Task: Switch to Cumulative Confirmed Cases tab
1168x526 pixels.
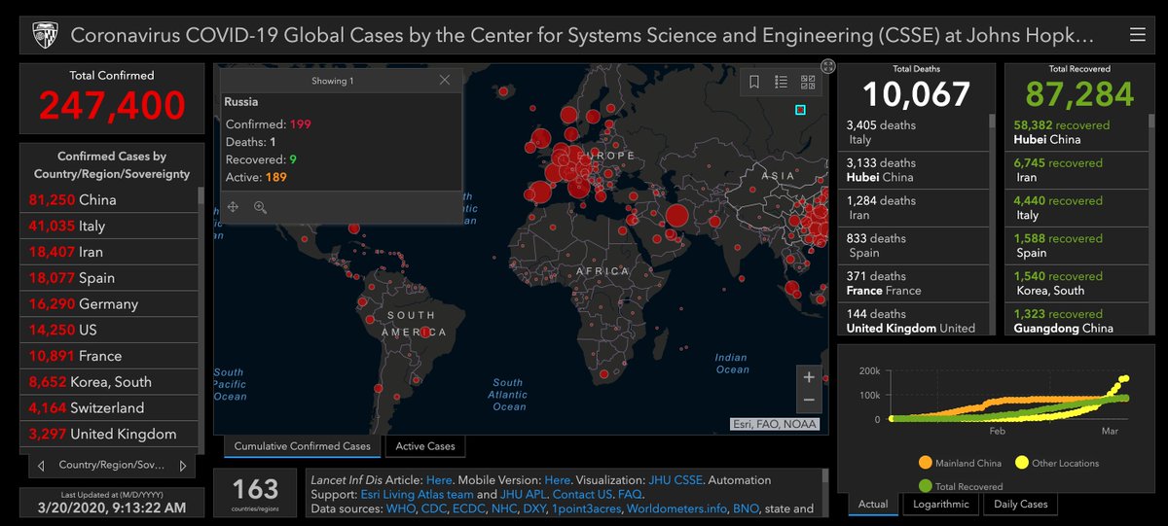Action: tap(303, 446)
